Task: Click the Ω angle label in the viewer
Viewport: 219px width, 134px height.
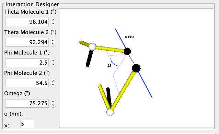Action: click(x=109, y=65)
